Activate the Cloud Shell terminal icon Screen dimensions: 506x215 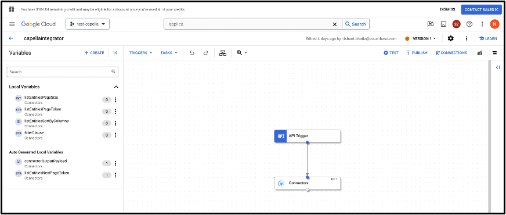pyautogui.click(x=444, y=24)
